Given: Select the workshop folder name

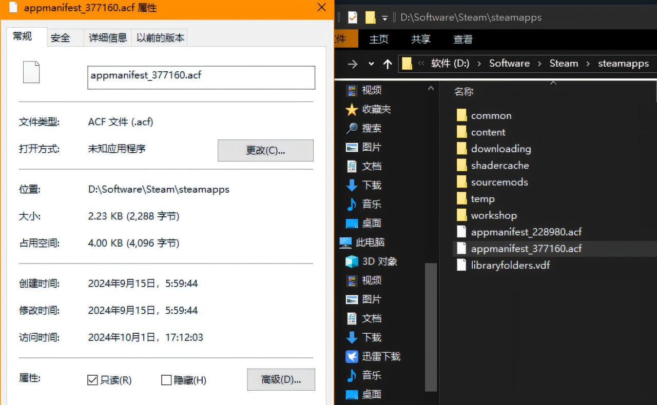Looking at the screenshot, I should pyautogui.click(x=494, y=215).
